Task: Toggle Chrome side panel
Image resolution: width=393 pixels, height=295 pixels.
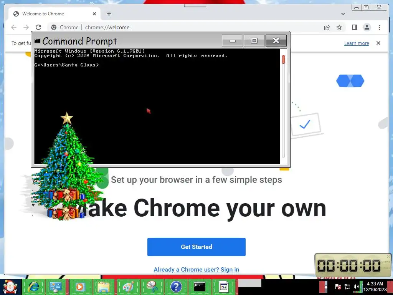Action: click(354, 27)
